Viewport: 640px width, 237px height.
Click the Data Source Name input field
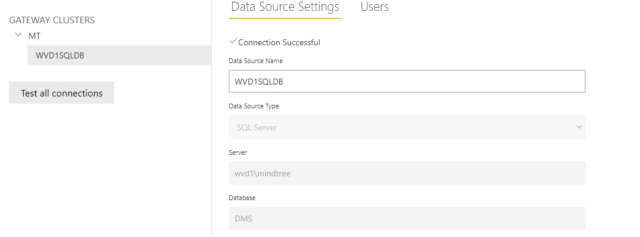pyautogui.click(x=407, y=81)
